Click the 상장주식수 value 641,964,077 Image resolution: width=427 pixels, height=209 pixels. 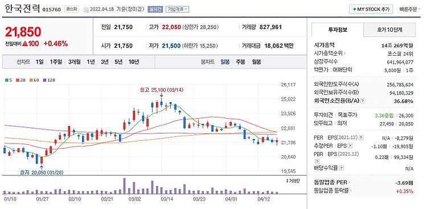[400, 62]
